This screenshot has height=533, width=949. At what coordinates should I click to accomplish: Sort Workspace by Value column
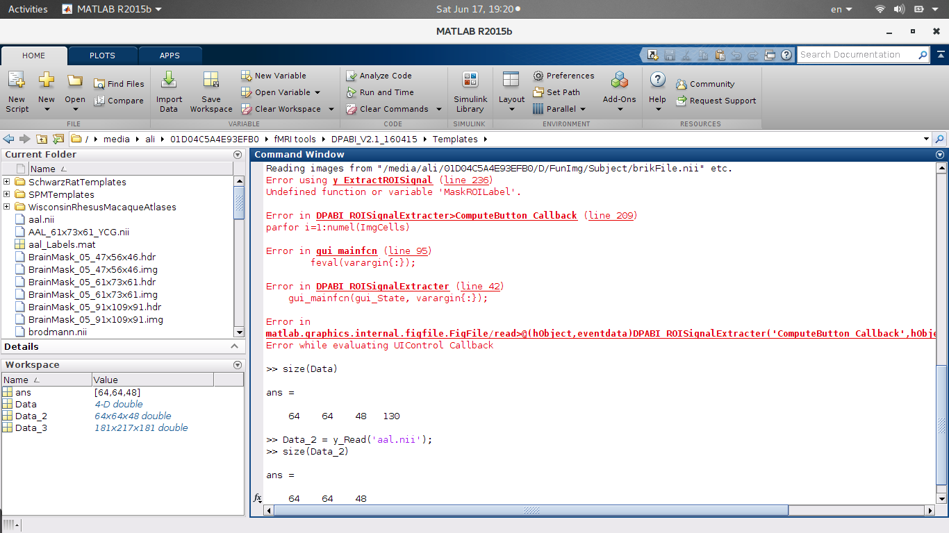[x=153, y=380]
